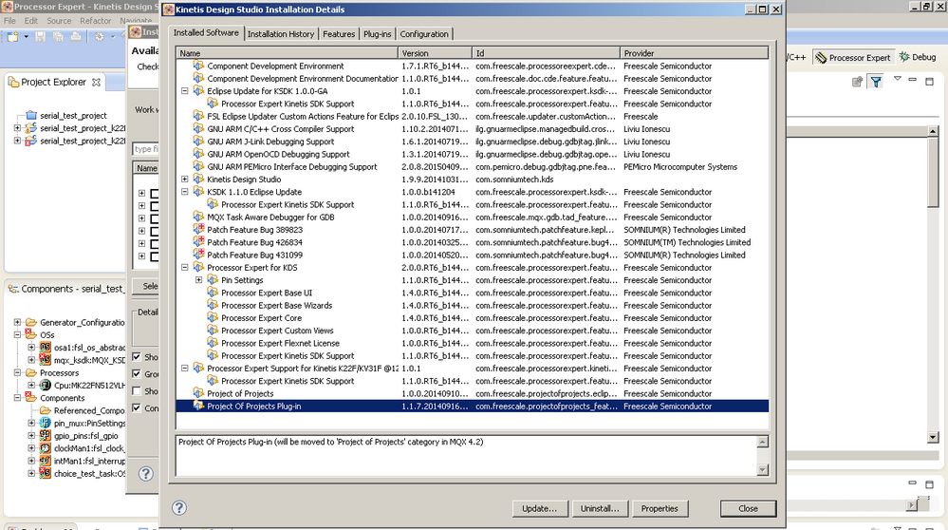The image size is (948, 530).
Task: Click the pin_mux:PinSettings component icon
Action: [x=46, y=423]
